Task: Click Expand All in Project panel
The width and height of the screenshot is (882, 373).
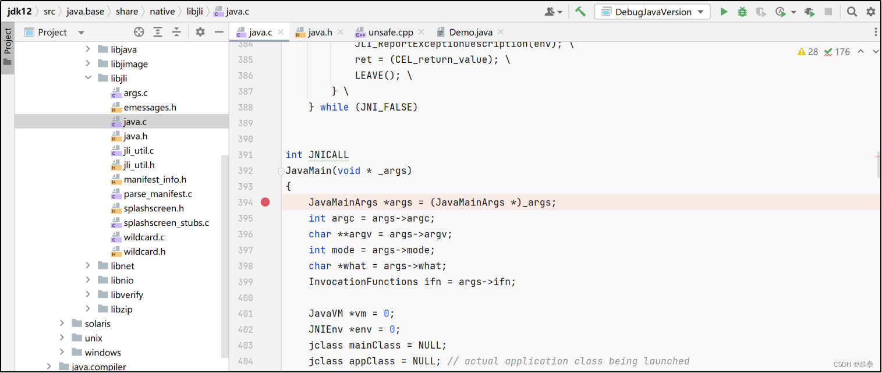Action: (x=158, y=32)
